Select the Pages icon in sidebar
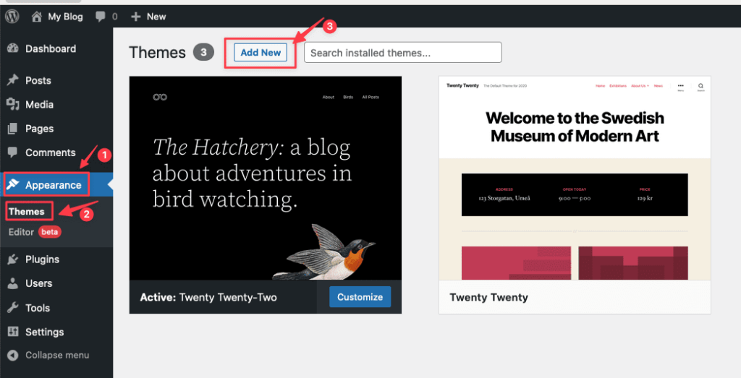The image size is (741, 378). coord(12,129)
